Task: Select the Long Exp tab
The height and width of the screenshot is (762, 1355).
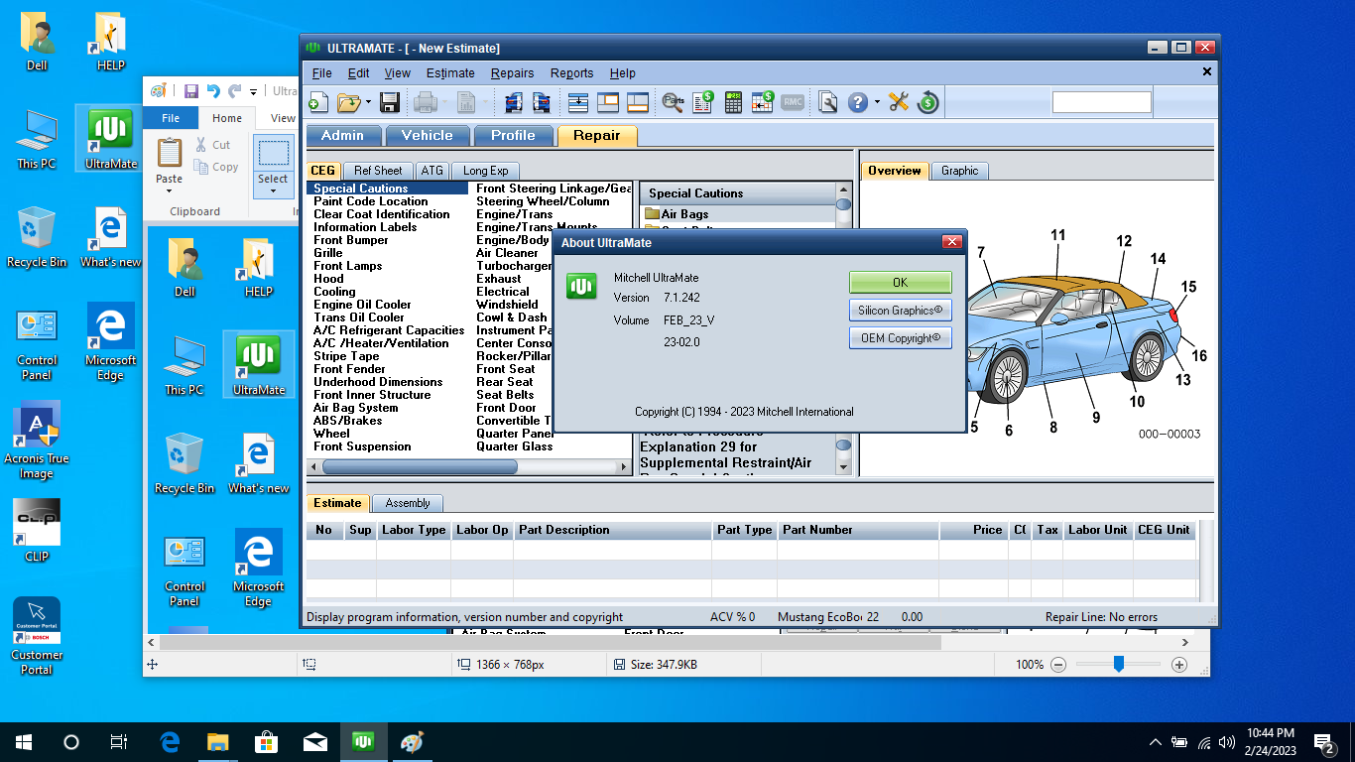Action: click(485, 171)
